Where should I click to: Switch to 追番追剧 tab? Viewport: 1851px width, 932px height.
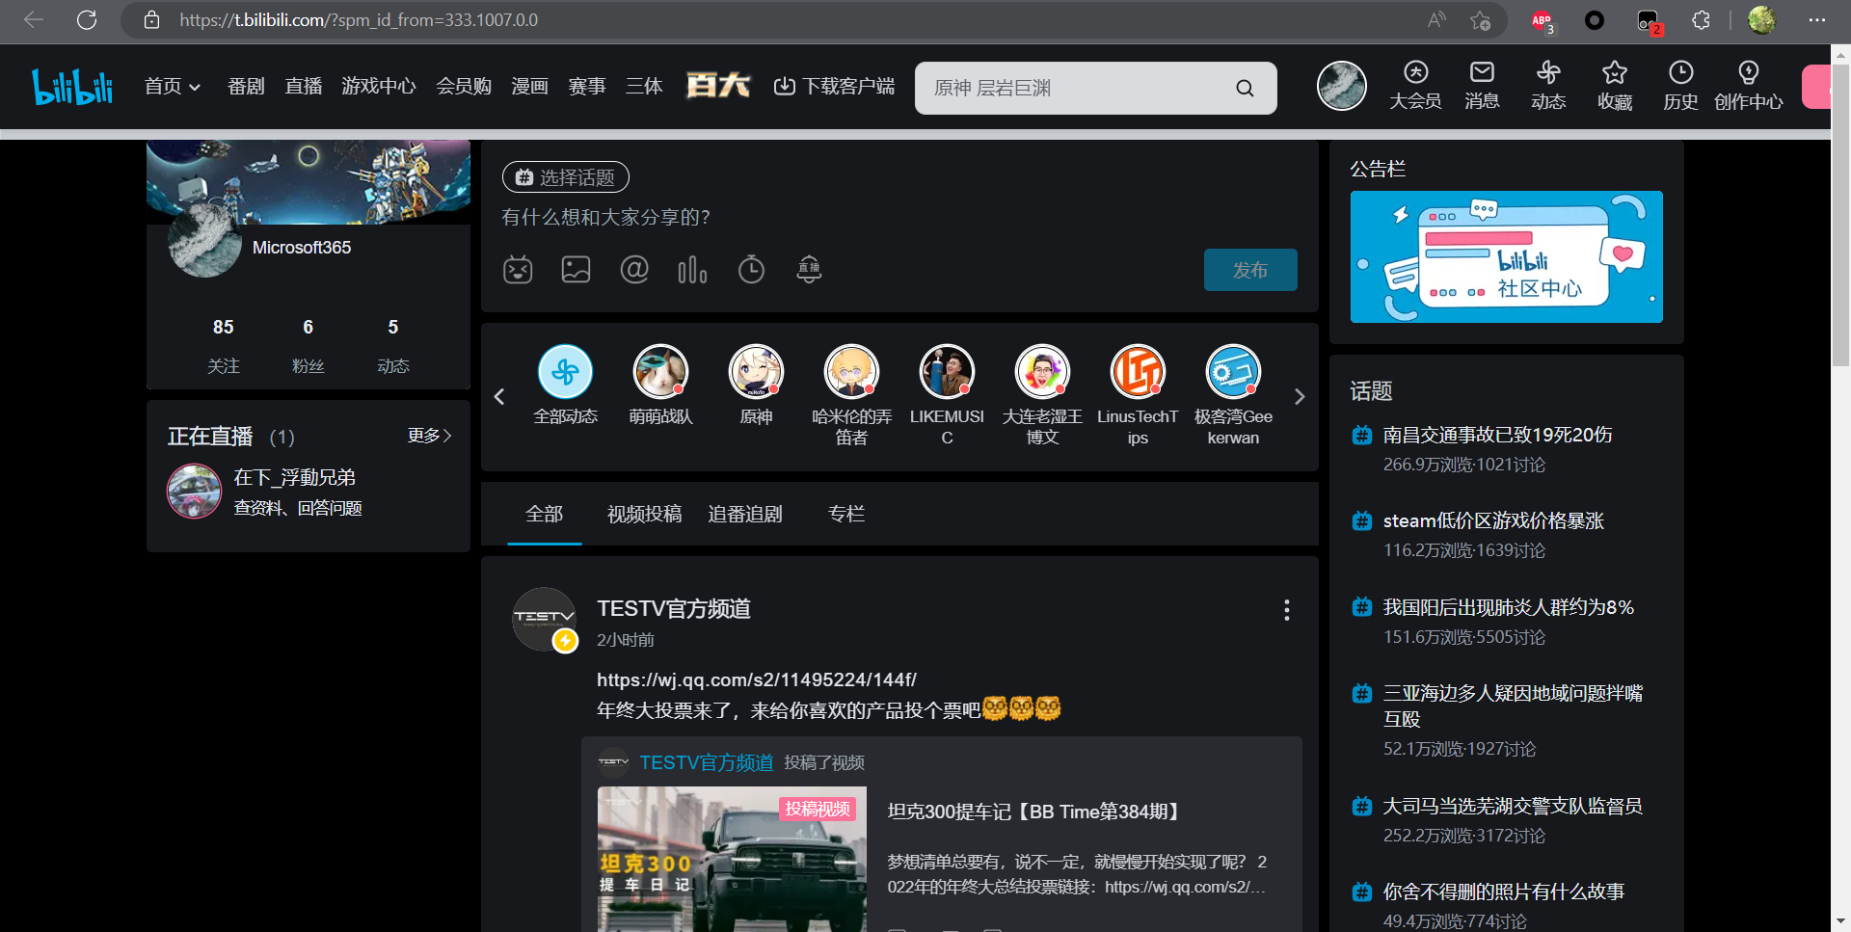745,514
